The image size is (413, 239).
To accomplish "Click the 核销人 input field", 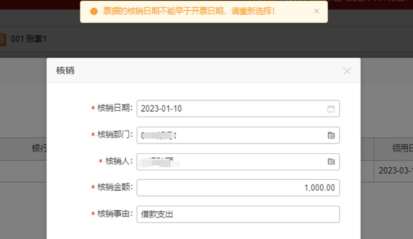I will tap(238, 162).
